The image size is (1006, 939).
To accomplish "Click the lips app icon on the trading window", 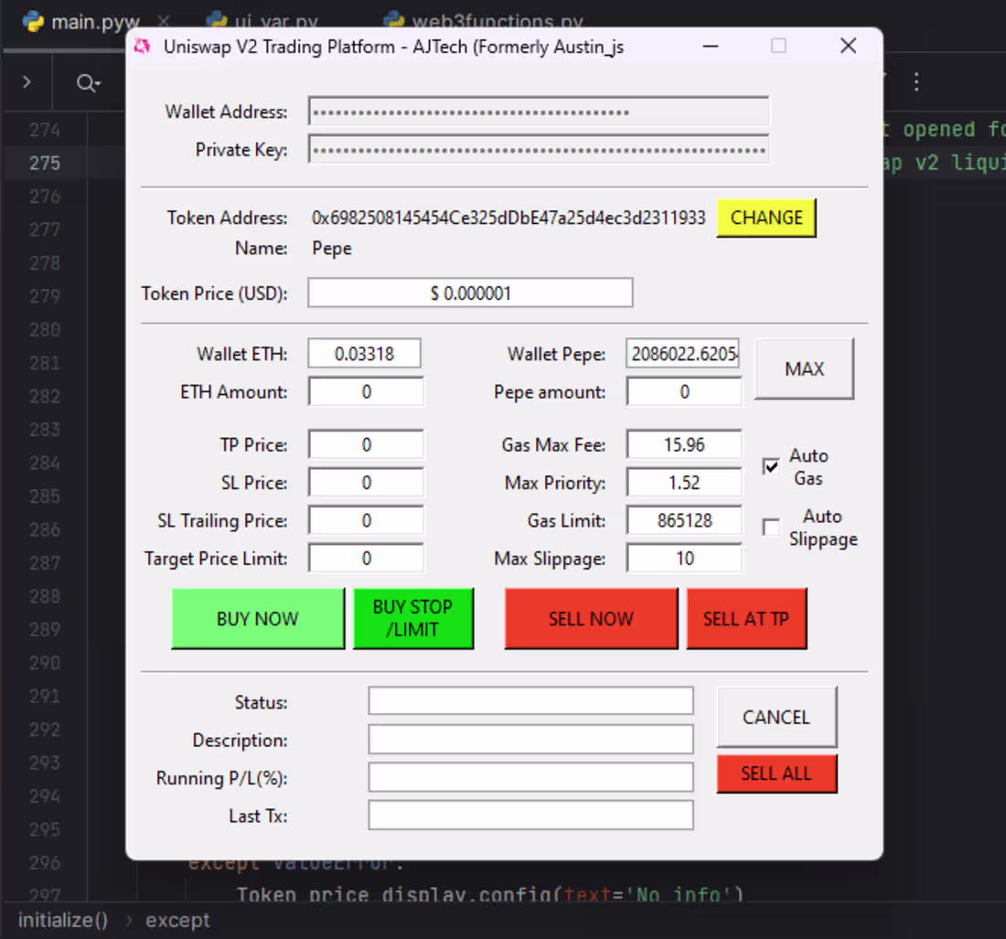I will (x=143, y=46).
